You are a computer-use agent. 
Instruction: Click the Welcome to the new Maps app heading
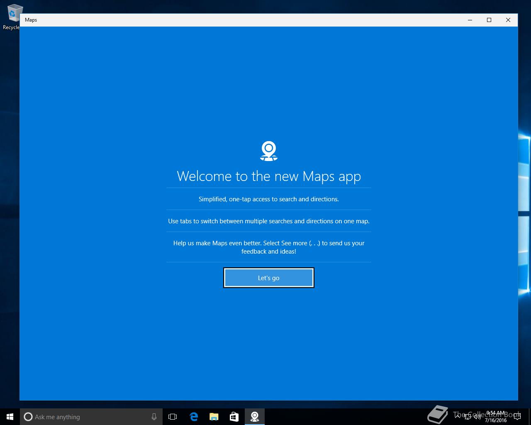click(x=269, y=176)
